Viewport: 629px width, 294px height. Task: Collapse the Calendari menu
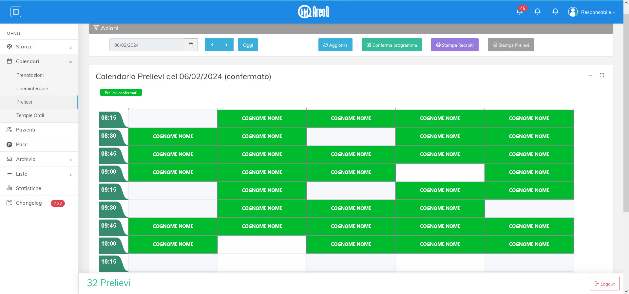click(39, 61)
